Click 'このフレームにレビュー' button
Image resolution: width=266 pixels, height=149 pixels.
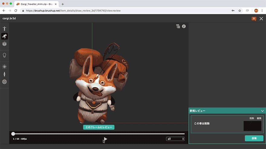[x=99, y=127]
